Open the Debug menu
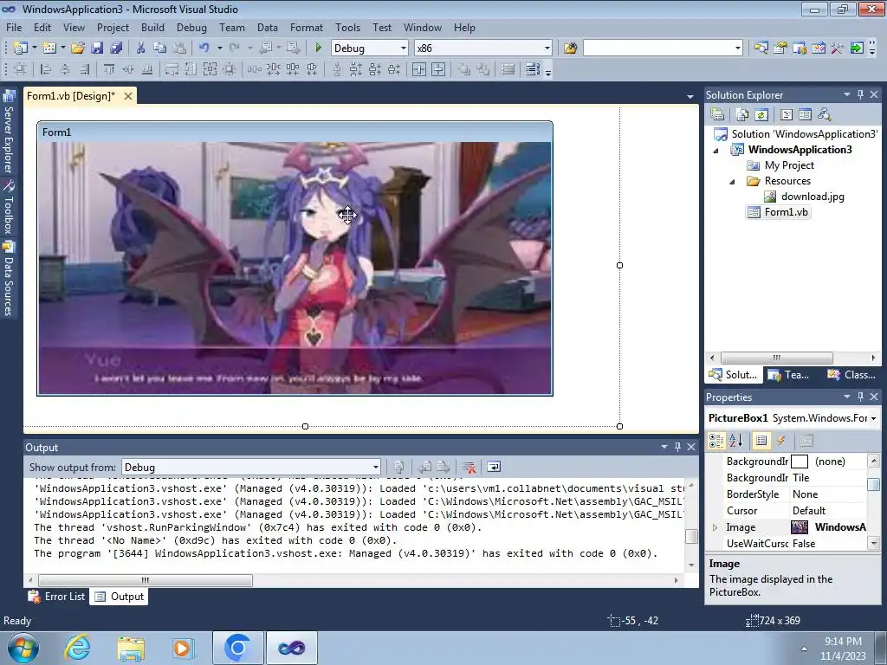Viewport: 887px width, 665px height. click(191, 27)
